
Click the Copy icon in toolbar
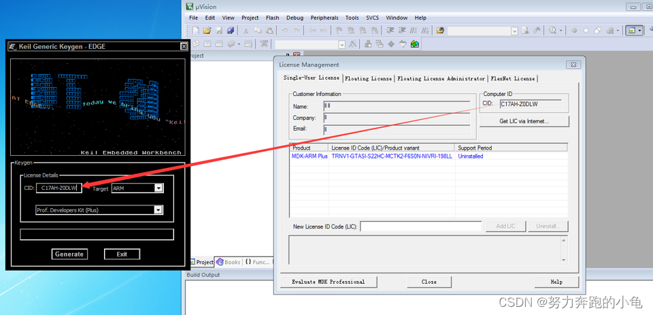(x=258, y=31)
